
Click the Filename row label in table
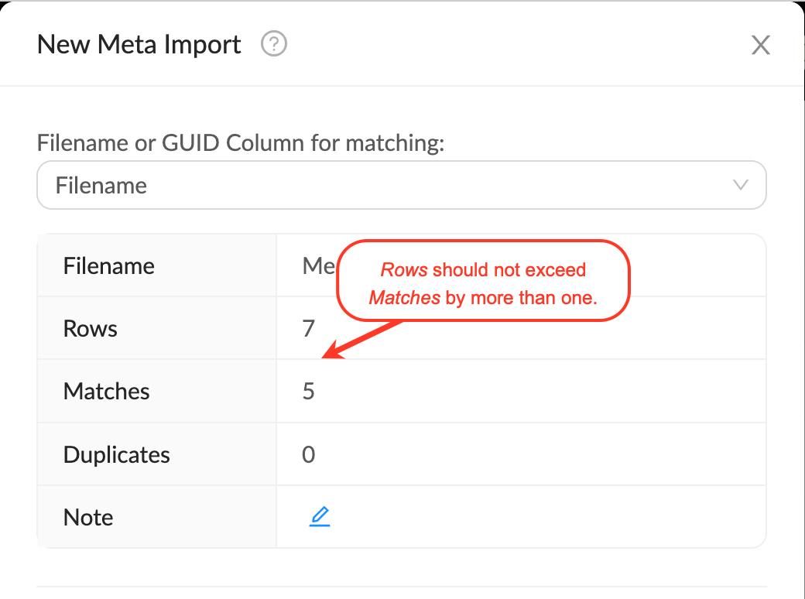[x=109, y=266]
